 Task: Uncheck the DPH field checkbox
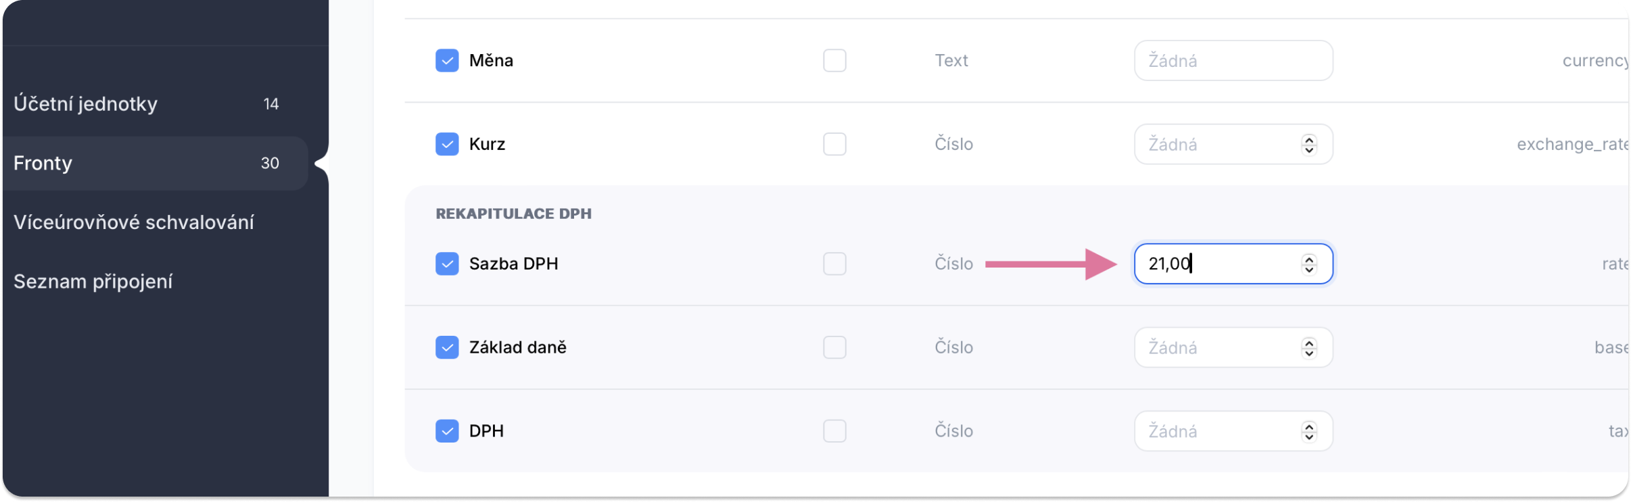point(447,431)
